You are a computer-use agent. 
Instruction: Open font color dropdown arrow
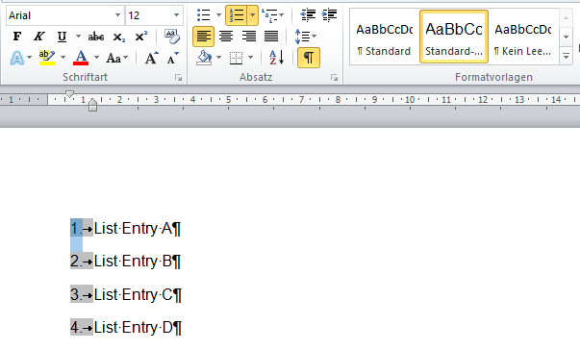point(96,58)
